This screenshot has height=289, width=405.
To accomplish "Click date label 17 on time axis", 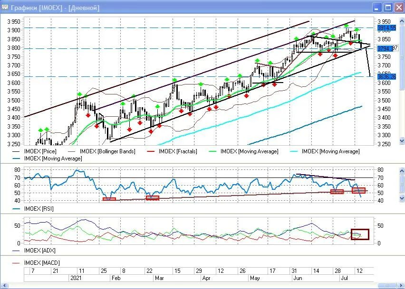I will click(x=272, y=271).
